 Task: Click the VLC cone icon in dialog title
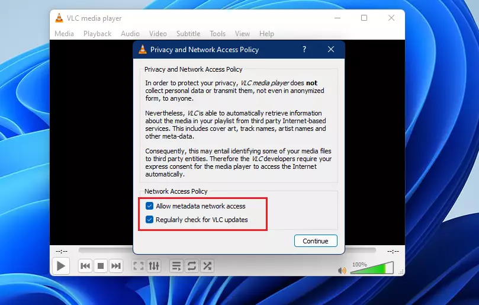pyautogui.click(x=143, y=49)
